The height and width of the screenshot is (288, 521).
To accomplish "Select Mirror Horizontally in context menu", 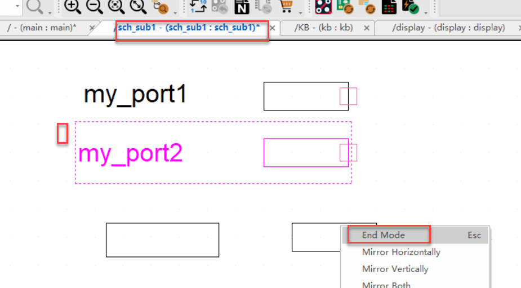I will coord(401,252).
